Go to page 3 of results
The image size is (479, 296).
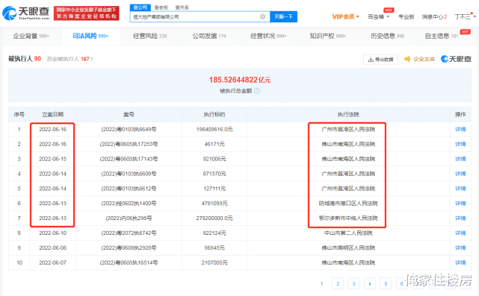pyautogui.click(x=353, y=283)
